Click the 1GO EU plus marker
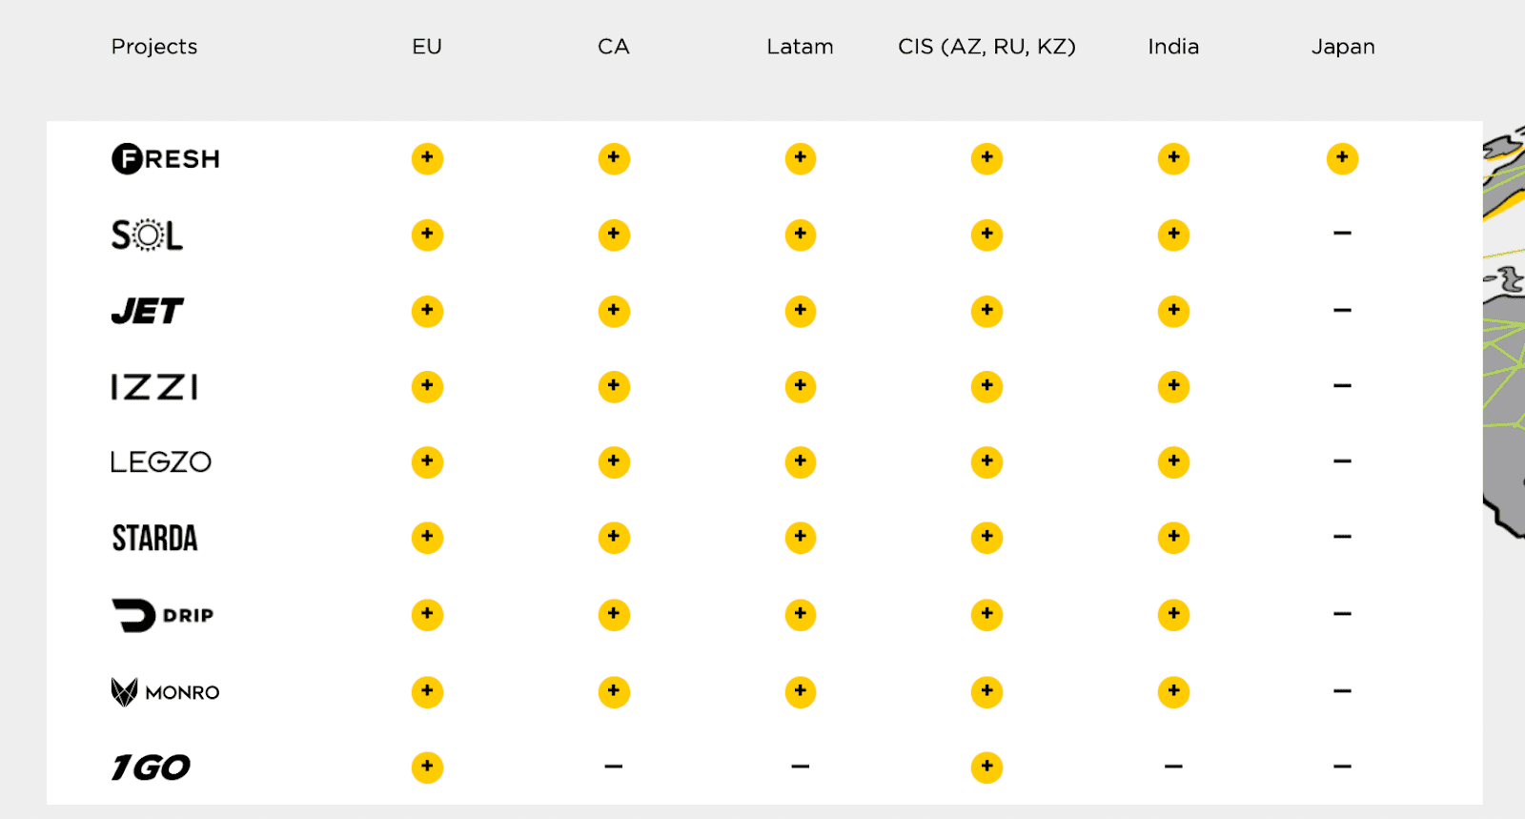 (x=427, y=767)
